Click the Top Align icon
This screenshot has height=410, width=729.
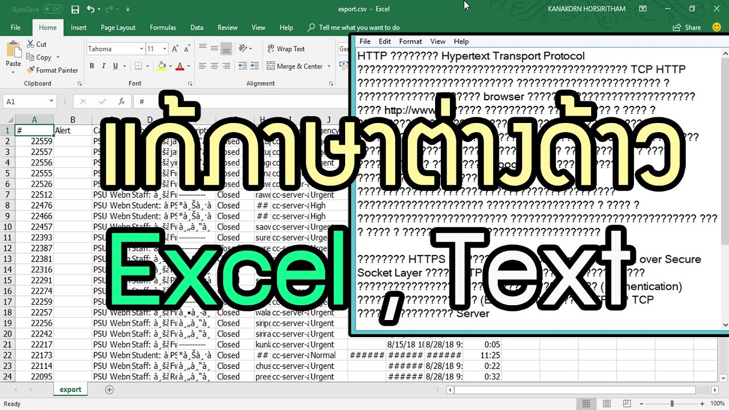point(202,49)
